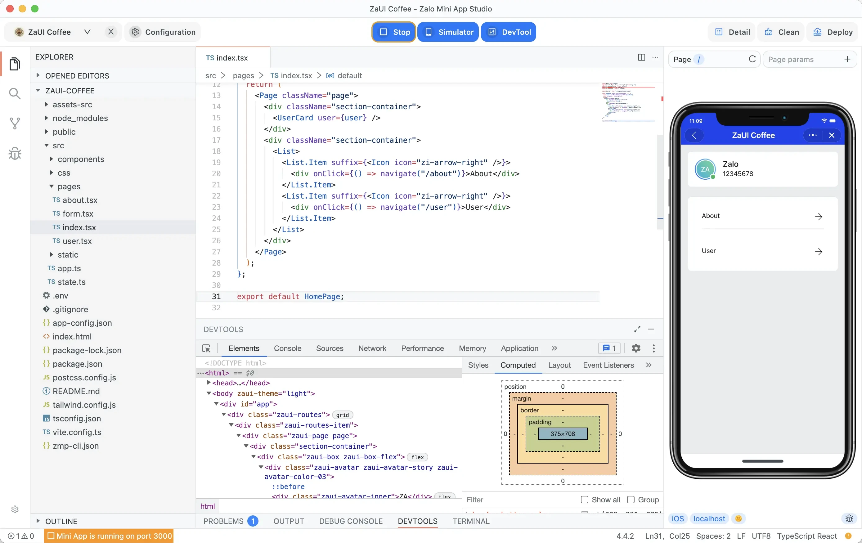Open DevTools customize vertical dots menu
Viewport: 862px width, 543px height.
point(654,348)
